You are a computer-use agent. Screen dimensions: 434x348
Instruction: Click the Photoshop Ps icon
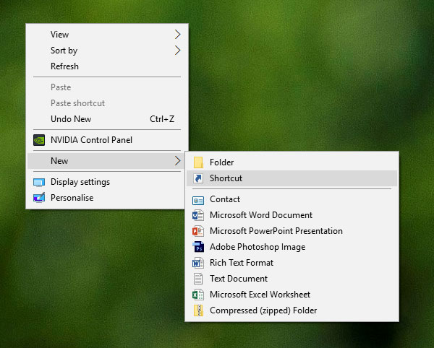198,247
